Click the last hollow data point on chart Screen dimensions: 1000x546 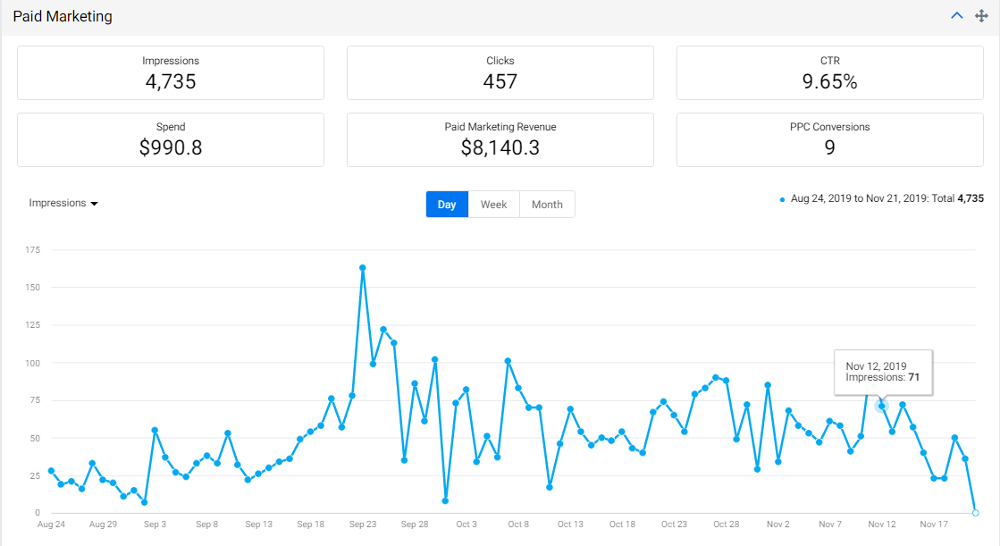[976, 513]
